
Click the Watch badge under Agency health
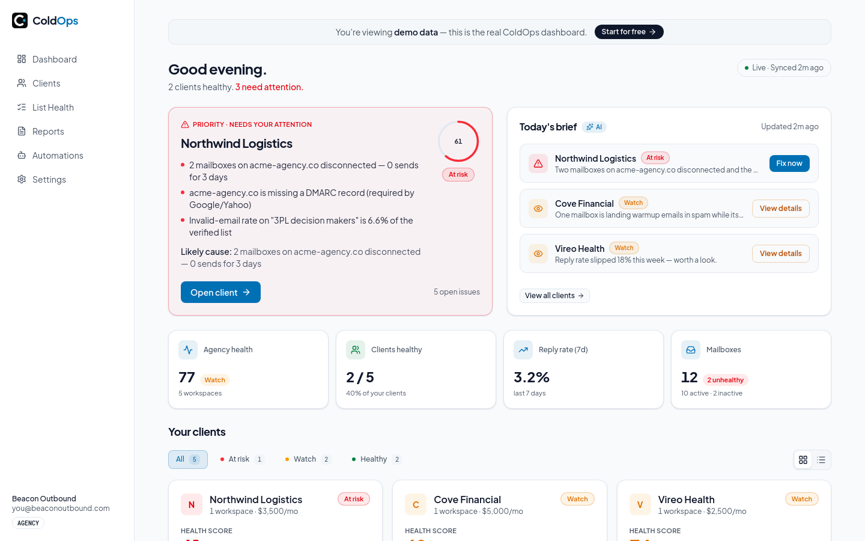click(214, 380)
